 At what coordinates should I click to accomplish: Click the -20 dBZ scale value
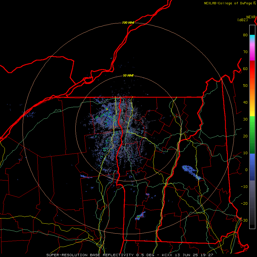244,203
